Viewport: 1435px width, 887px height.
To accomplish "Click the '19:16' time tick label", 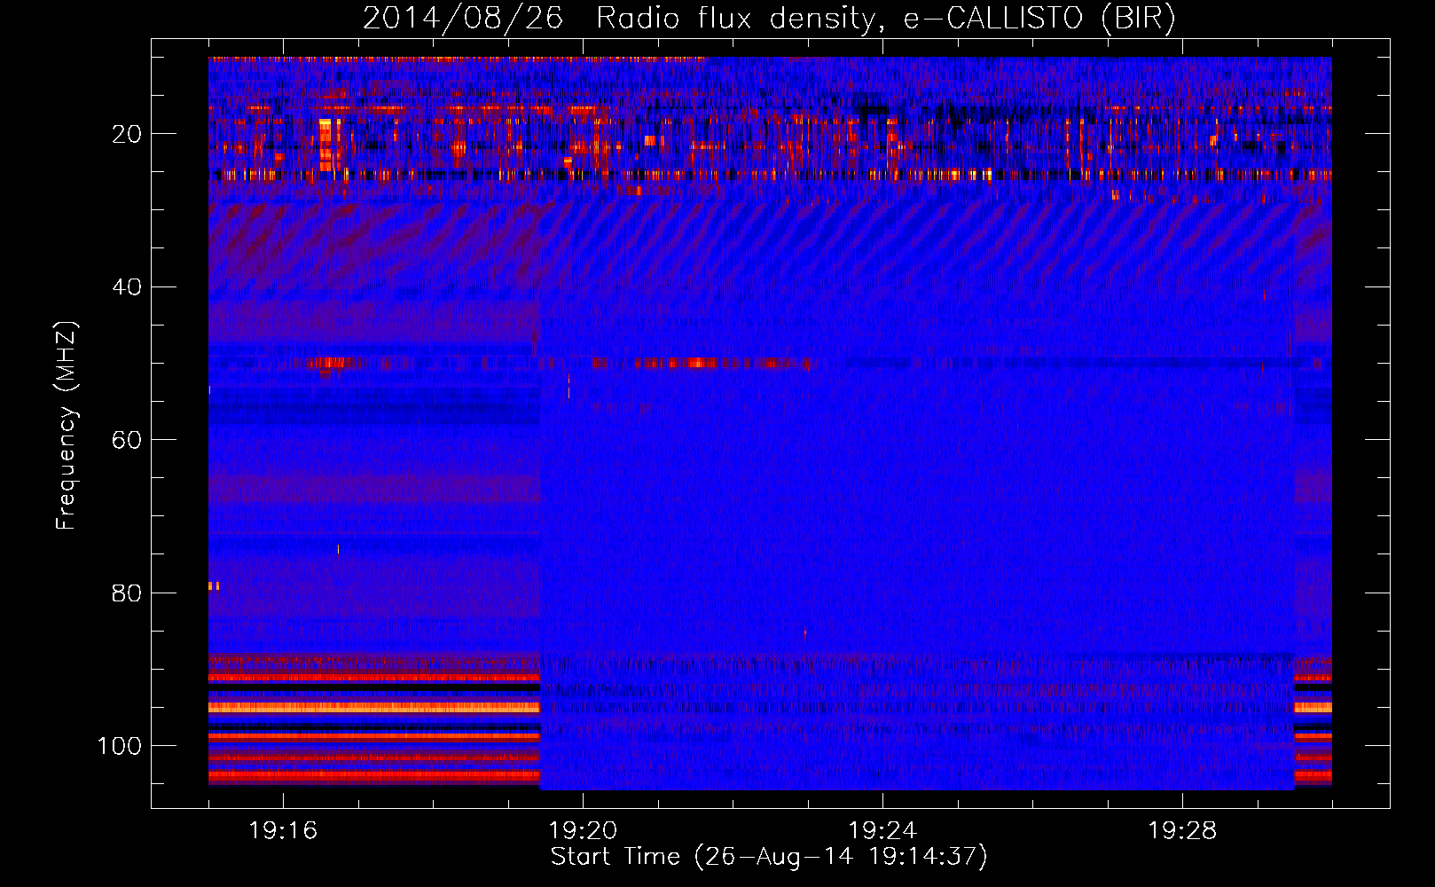I will (x=283, y=831).
